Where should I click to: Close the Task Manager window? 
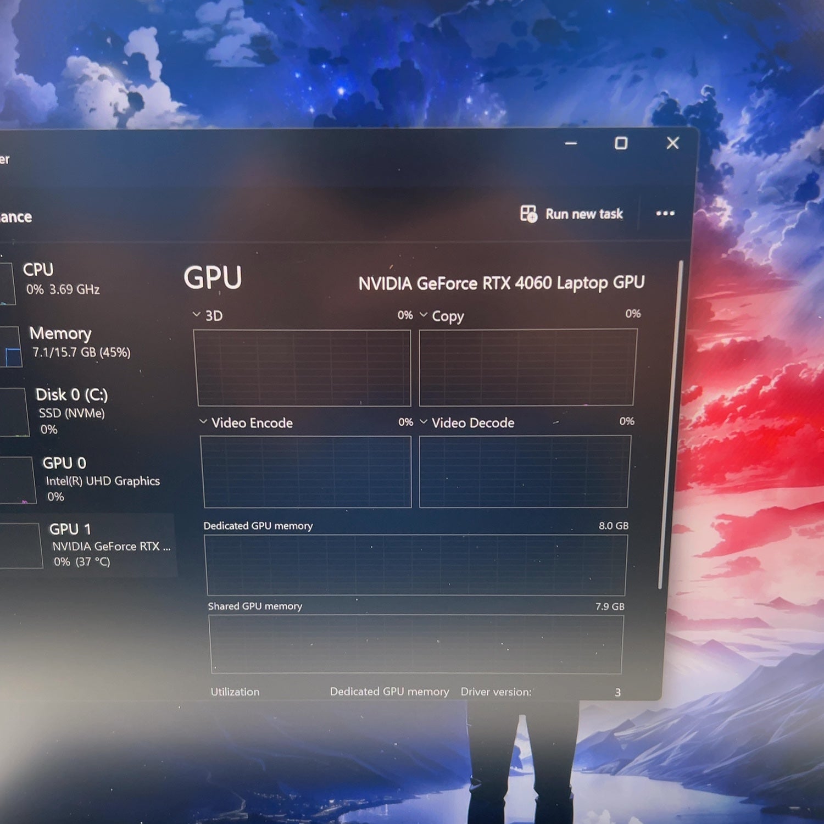pyautogui.click(x=672, y=143)
